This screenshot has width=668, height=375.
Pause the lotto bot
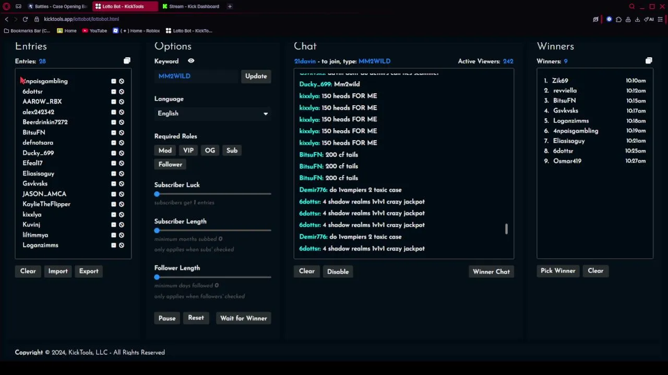167,318
